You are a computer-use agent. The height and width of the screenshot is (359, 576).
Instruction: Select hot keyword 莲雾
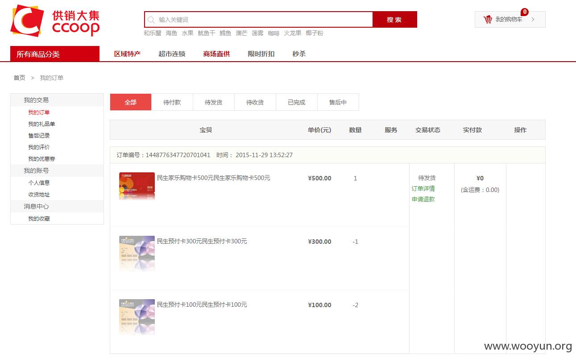pos(257,33)
